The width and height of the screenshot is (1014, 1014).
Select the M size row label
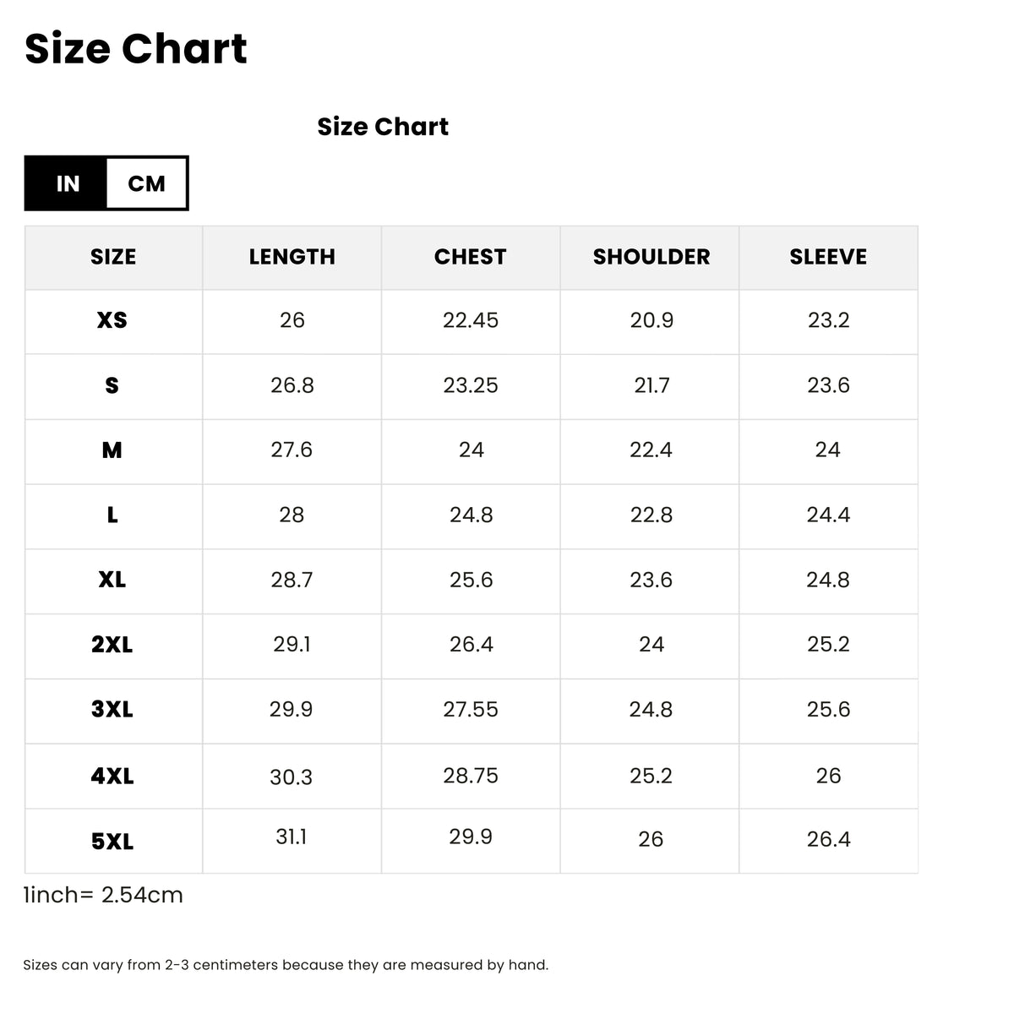(x=112, y=450)
